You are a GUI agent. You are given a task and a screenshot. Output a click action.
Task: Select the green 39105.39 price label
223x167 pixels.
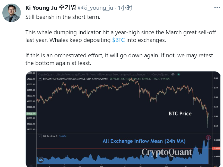click(x=31, y=114)
